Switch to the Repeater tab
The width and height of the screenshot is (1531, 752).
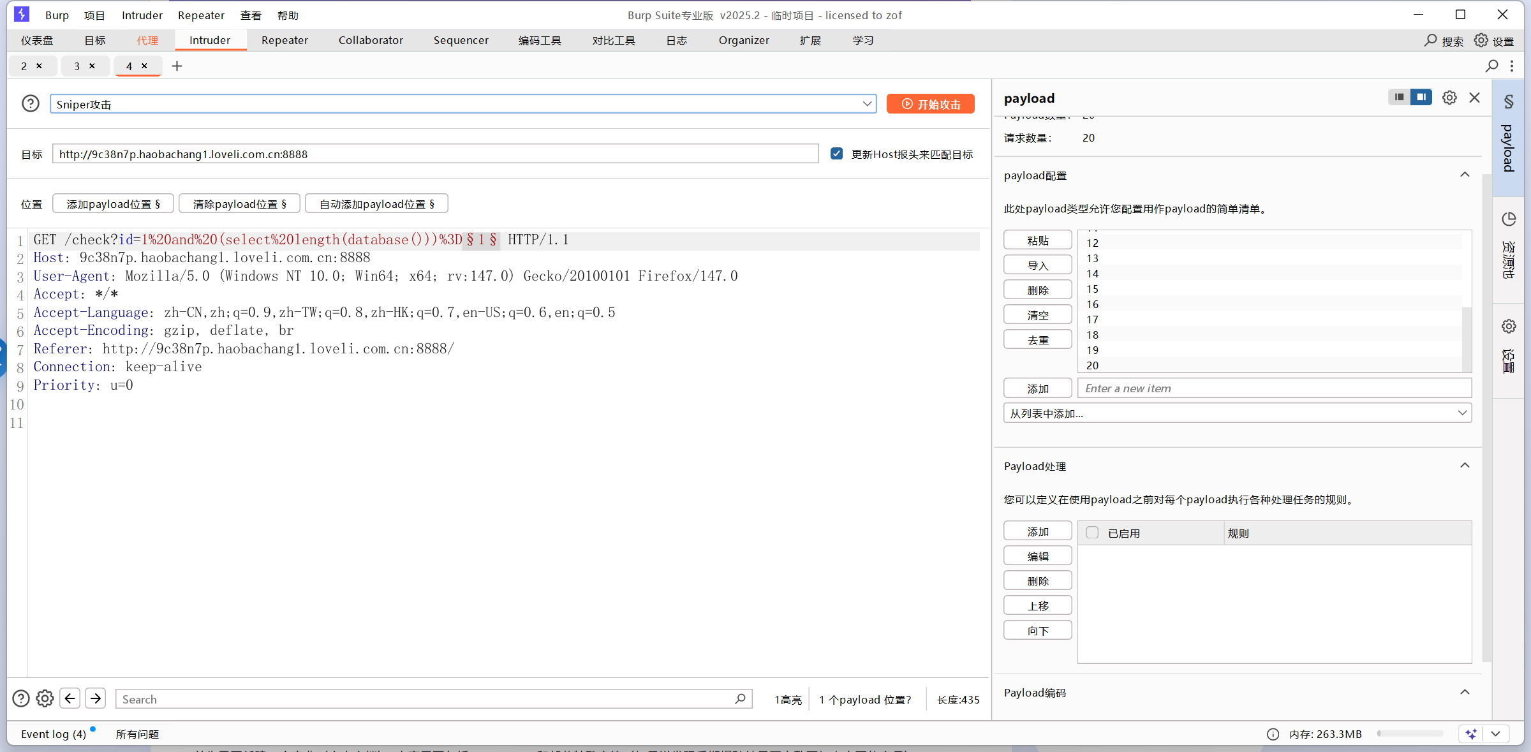point(285,40)
